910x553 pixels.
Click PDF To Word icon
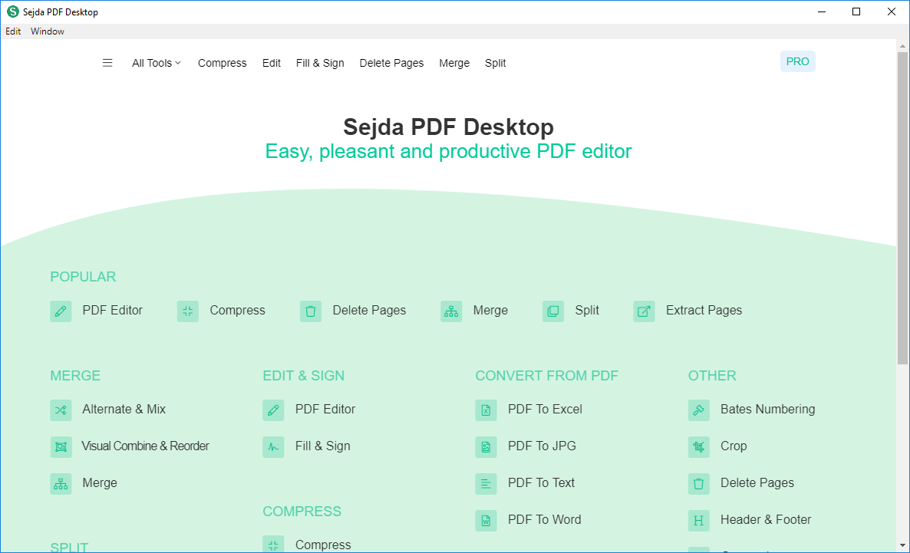[486, 521]
